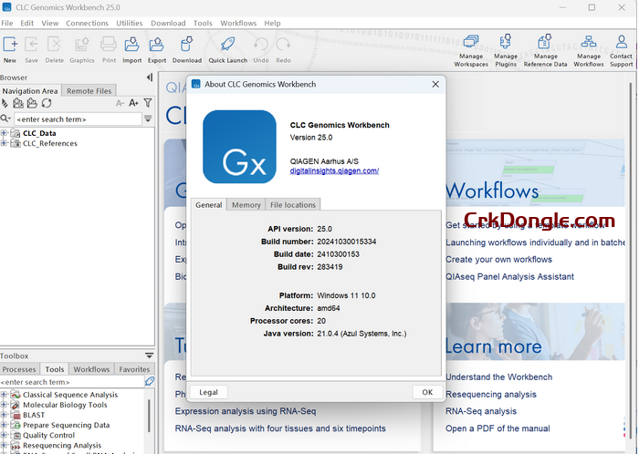Collapse the Browser panel with arrow

pos(149,77)
